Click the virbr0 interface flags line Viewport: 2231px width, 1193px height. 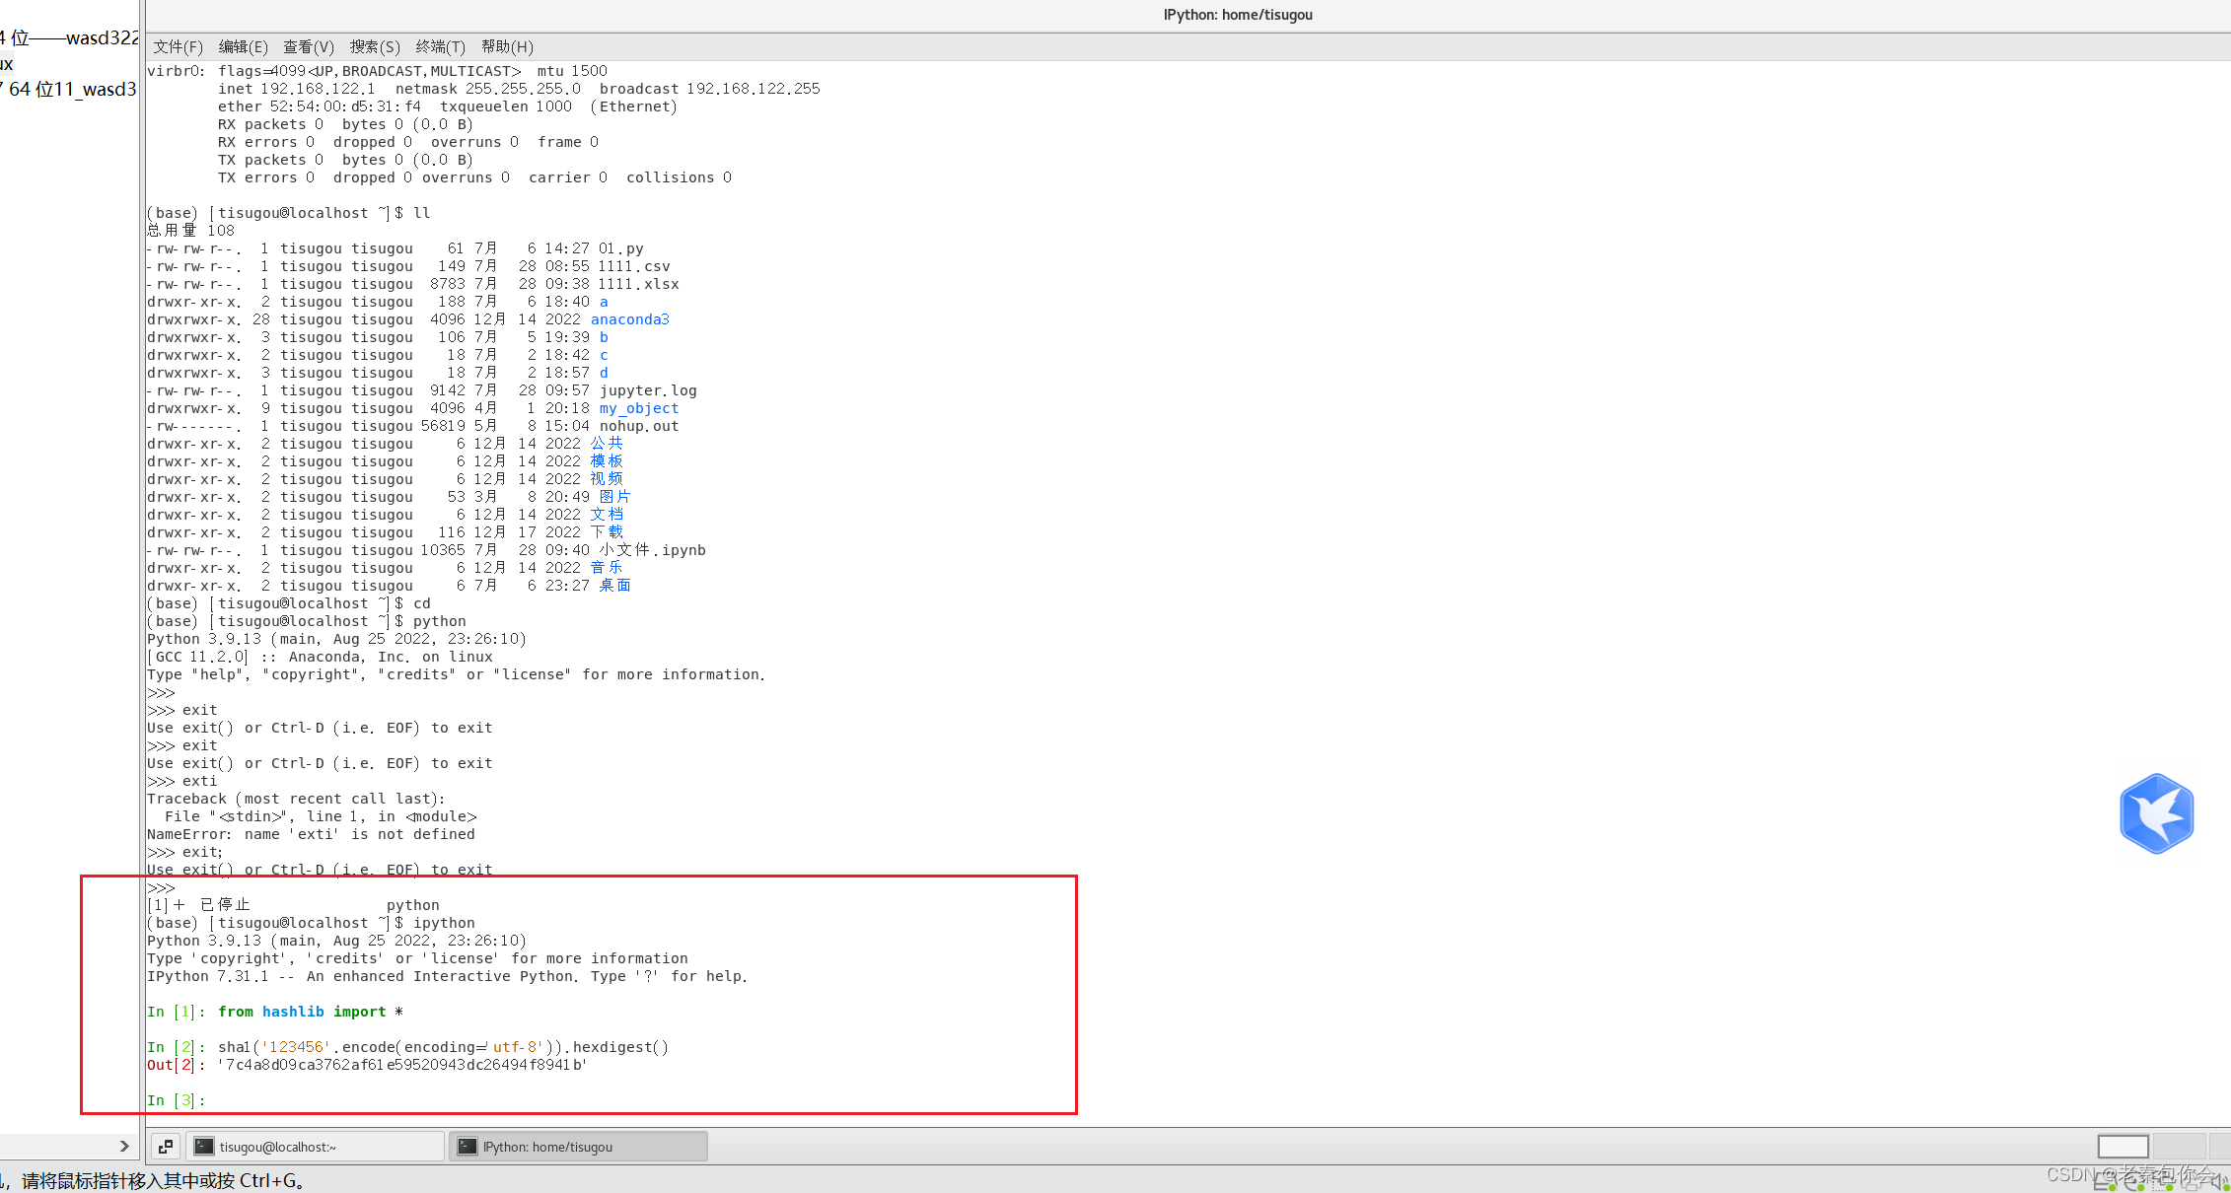coord(377,71)
